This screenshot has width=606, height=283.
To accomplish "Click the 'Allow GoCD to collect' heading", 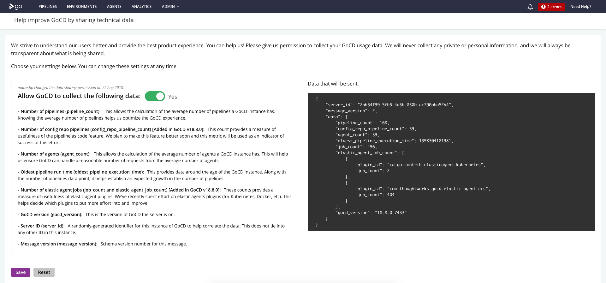I will [79, 96].
